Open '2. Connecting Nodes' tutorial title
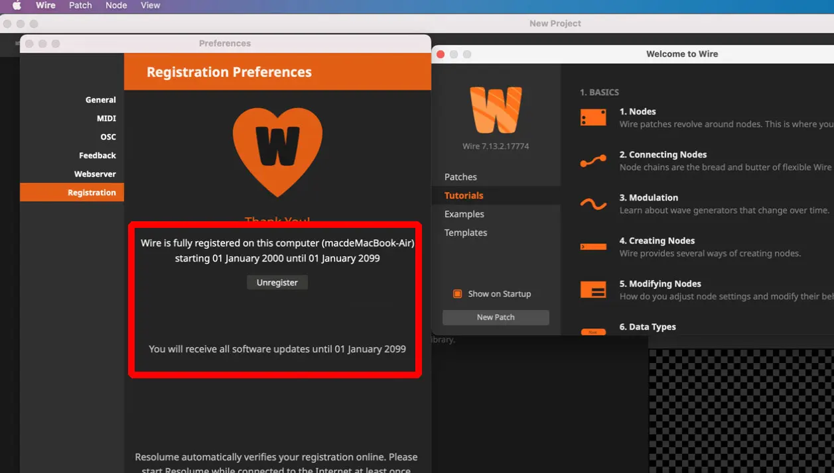 click(663, 154)
